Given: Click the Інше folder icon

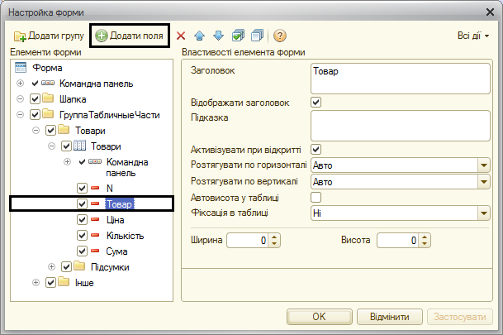Looking at the screenshot, I should coord(64,282).
